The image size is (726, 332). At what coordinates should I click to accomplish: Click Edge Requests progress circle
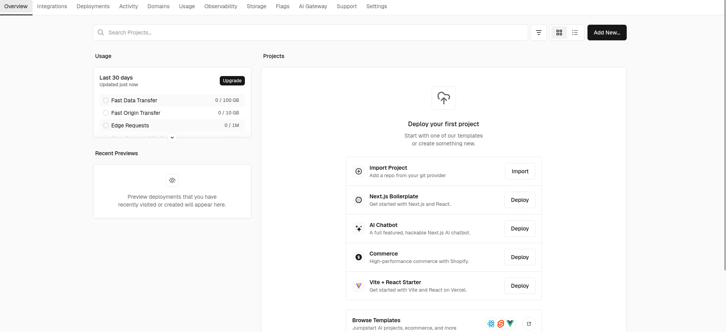106,125
